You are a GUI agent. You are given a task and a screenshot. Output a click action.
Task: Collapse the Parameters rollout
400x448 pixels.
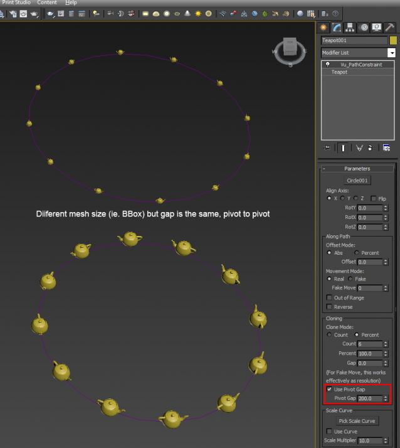tap(357, 168)
